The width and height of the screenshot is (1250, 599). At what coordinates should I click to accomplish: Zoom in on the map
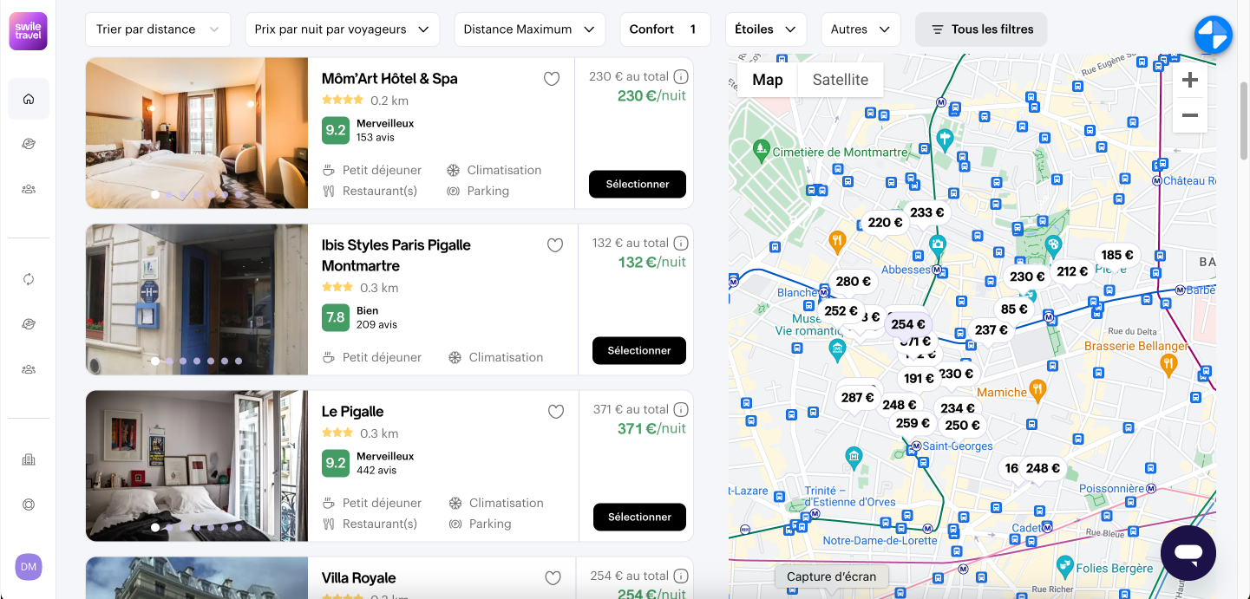tap(1190, 81)
